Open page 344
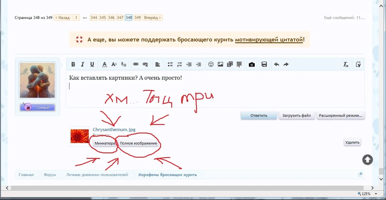This screenshot has width=386, height=200. click(x=94, y=18)
